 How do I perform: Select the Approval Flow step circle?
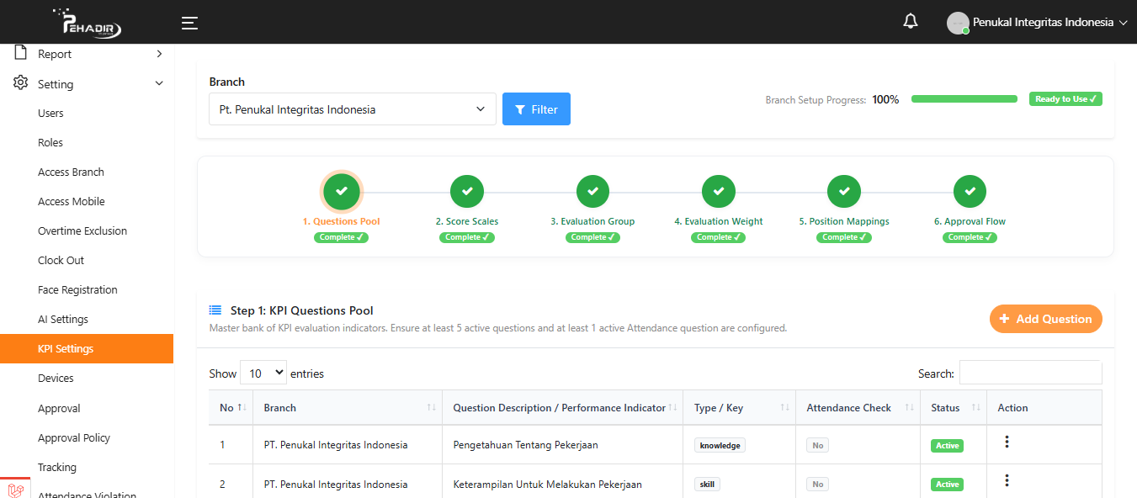click(970, 192)
